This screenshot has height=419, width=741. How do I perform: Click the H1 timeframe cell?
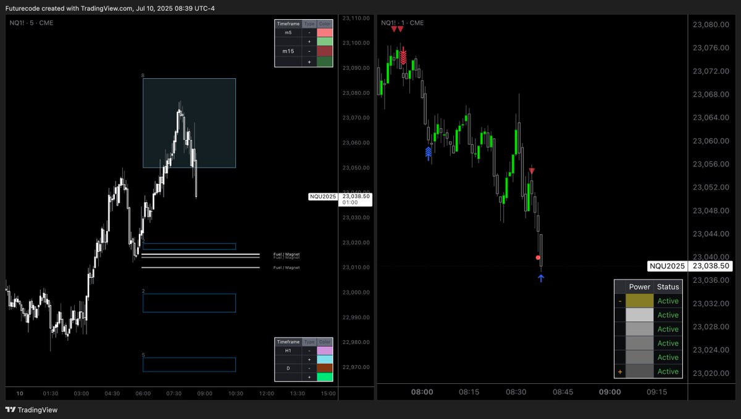click(288, 350)
